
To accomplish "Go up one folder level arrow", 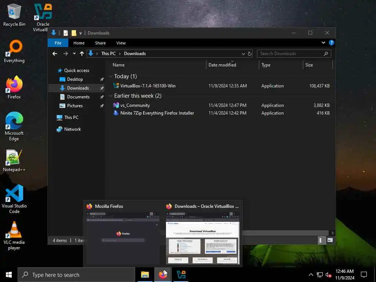I will tap(82, 54).
